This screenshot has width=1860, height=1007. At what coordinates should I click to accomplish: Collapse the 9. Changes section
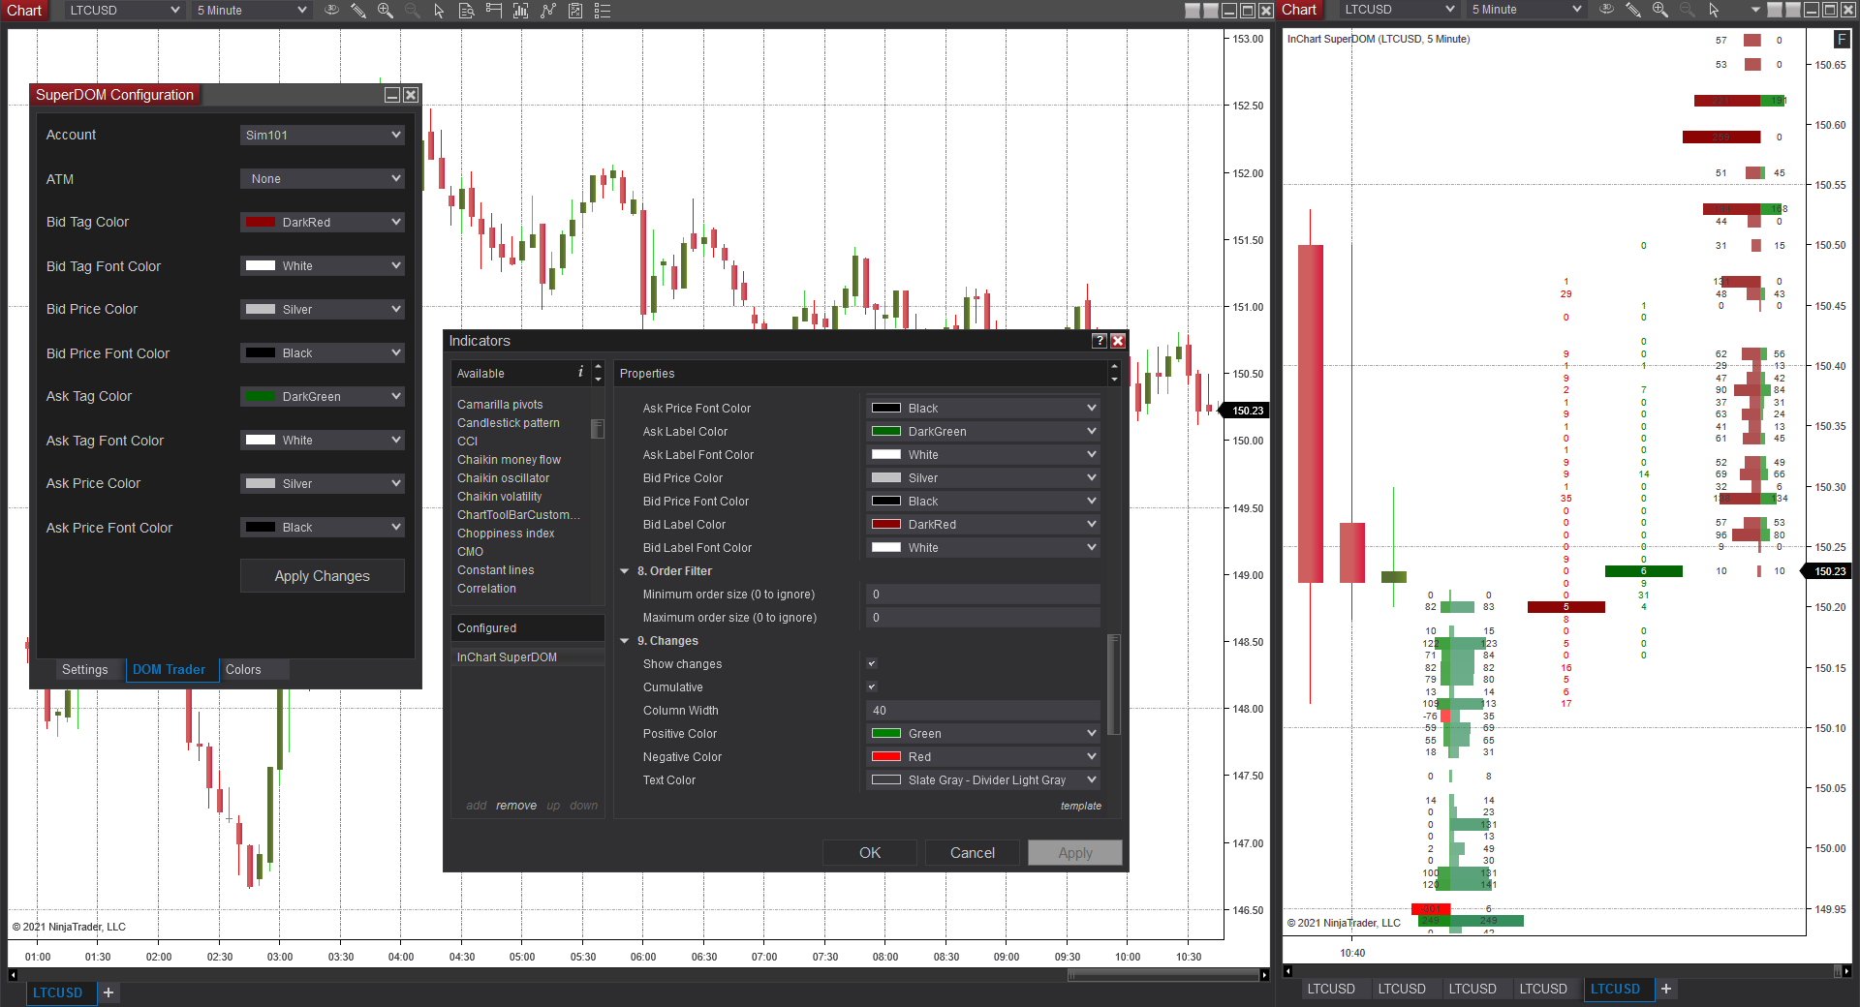pyautogui.click(x=625, y=641)
